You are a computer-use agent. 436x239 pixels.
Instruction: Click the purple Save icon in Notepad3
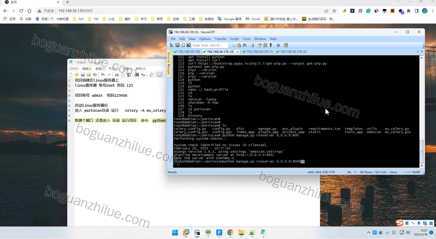(83, 75)
